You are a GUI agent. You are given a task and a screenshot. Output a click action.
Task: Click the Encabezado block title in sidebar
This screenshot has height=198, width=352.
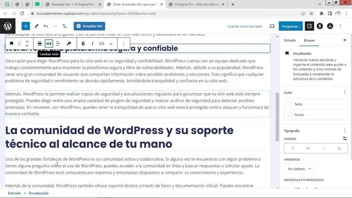pos(302,53)
